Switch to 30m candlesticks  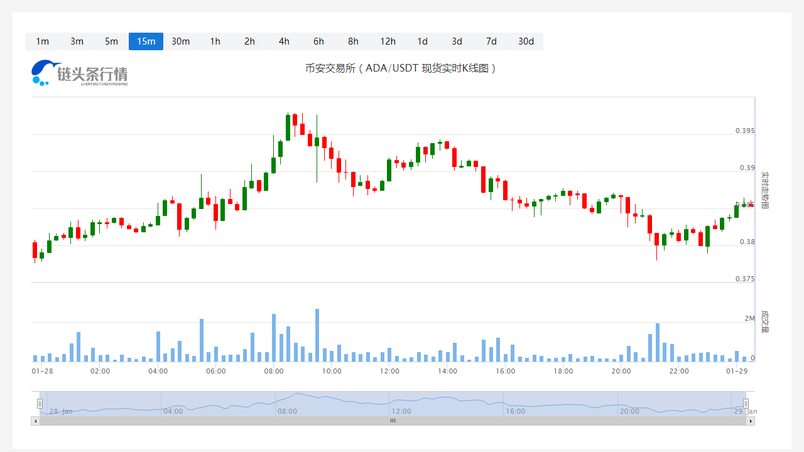click(x=180, y=41)
